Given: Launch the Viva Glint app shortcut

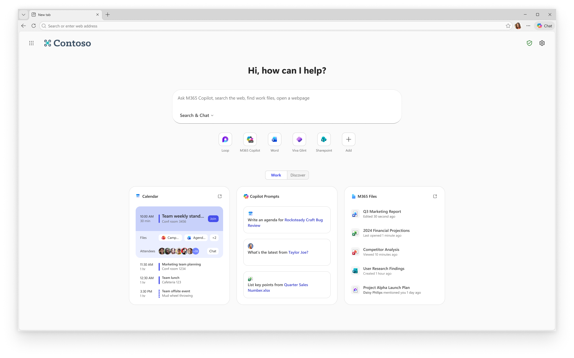Looking at the screenshot, I should pyautogui.click(x=299, y=139).
